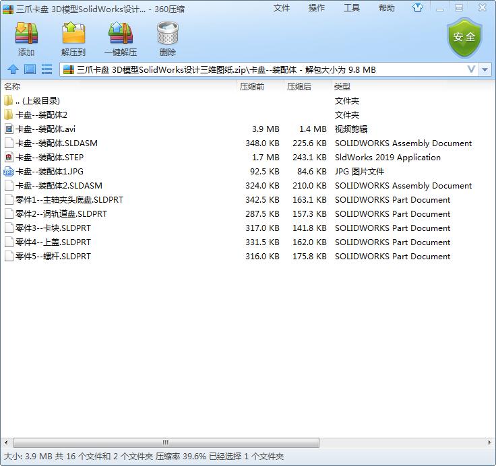Click the 92.5 KB original size cell
The width and height of the screenshot is (496, 466).
coord(264,171)
